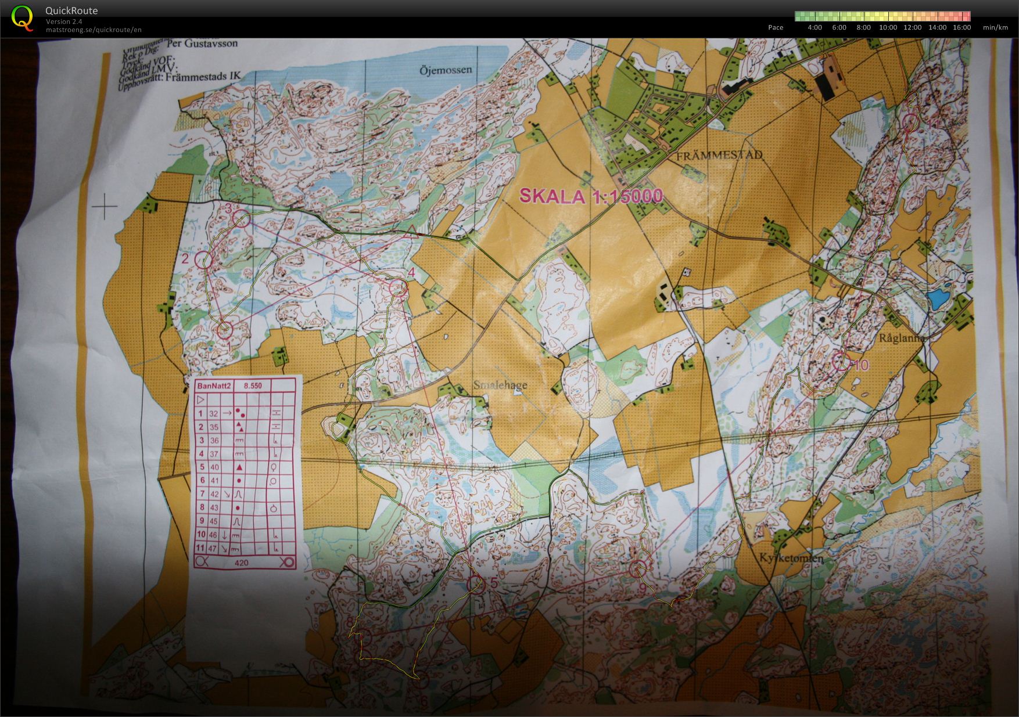
Task: Click the QuickRoute title text
Action: pos(71,10)
